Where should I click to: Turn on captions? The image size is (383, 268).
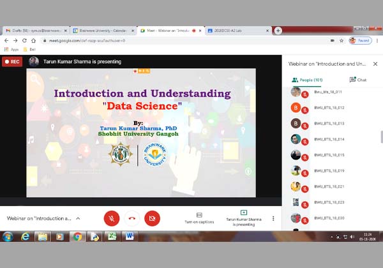199,218
